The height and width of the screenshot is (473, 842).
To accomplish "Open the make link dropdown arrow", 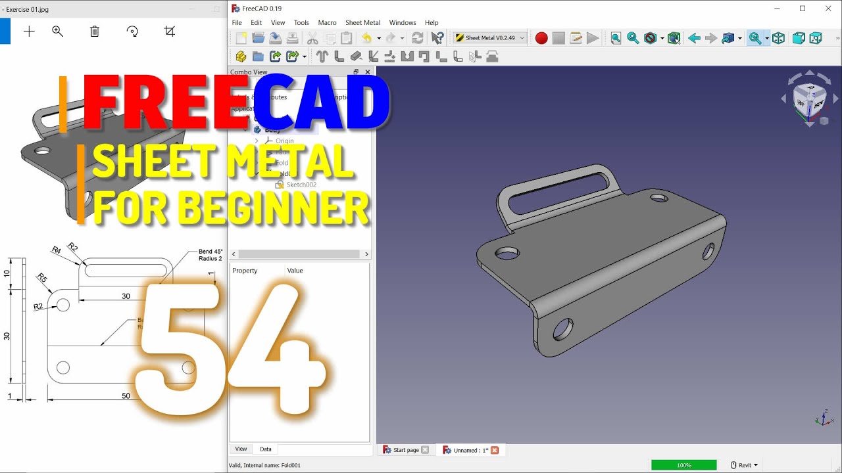I will (x=304, y=56).
